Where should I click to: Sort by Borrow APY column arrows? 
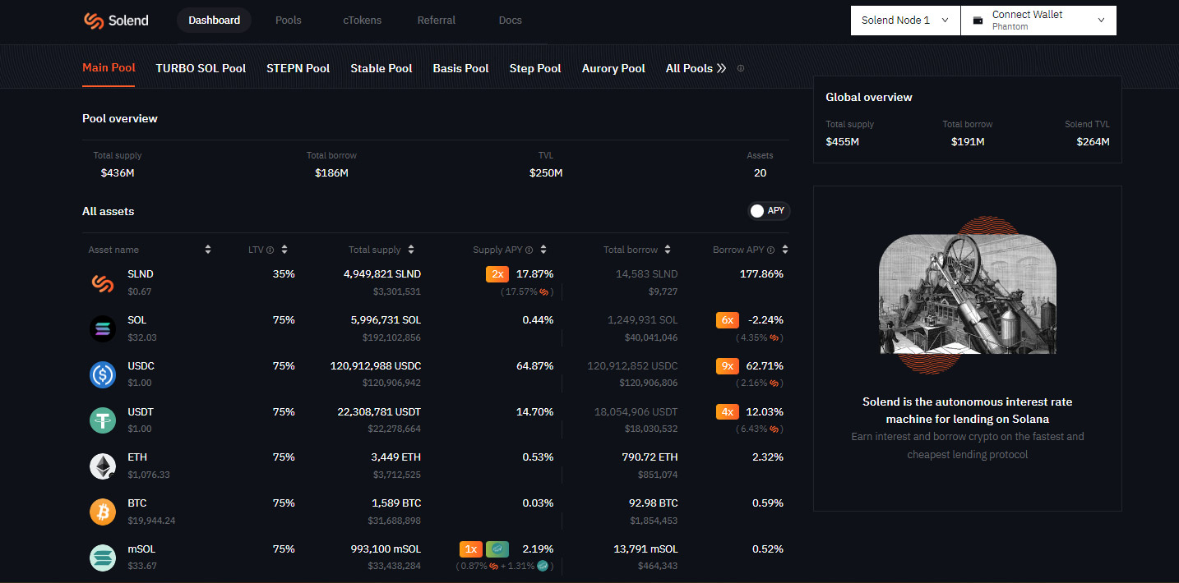786,250
